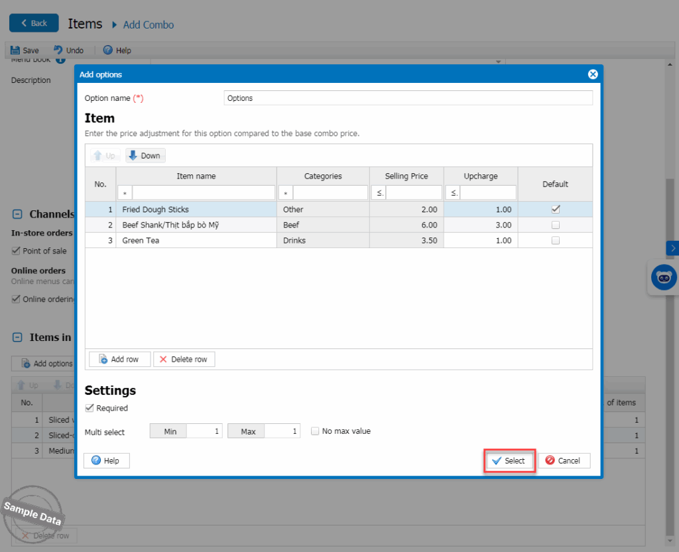The height and width of the screenshot is (552, 679).
Task: Click the Undo icon in toolbar
Action: [x=58, y=50]
